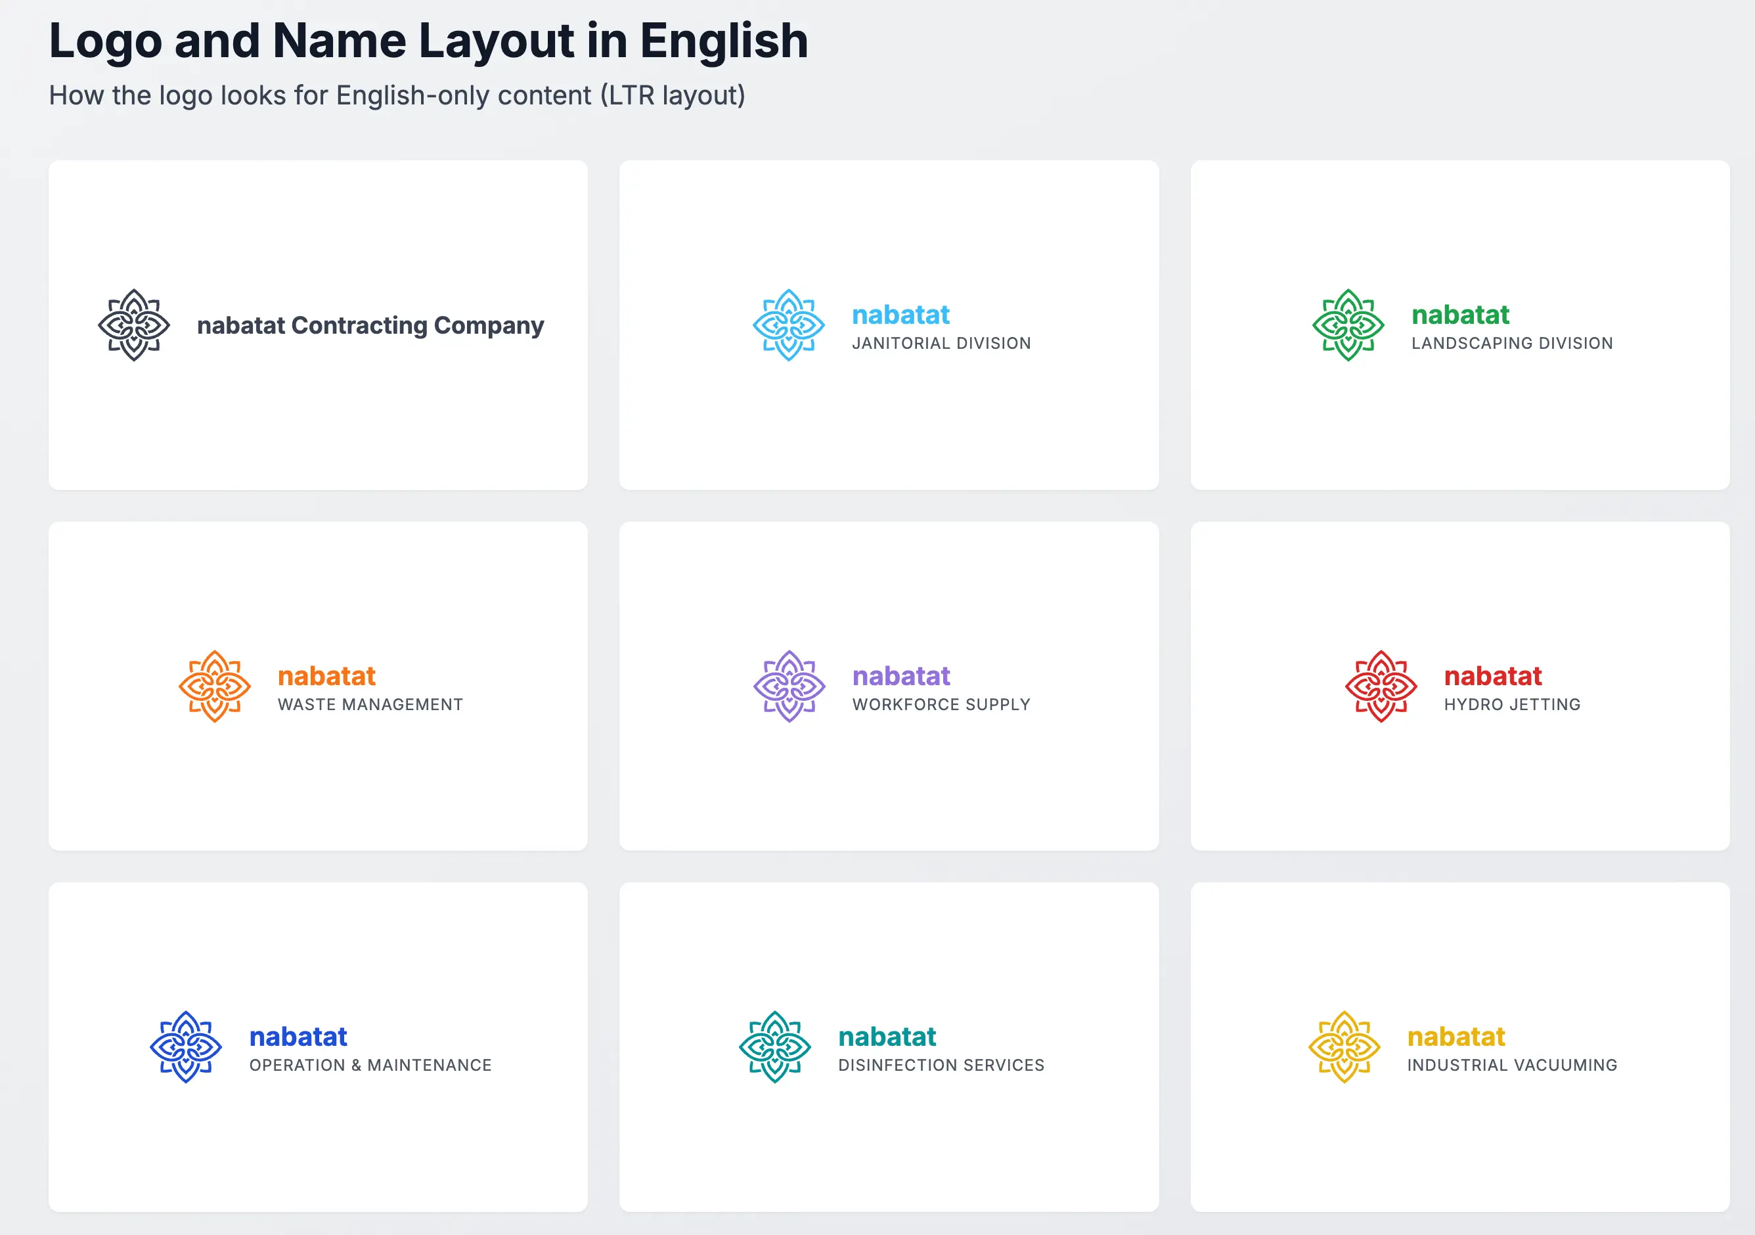Image resolution: width=1755 pixels, height=1235 pixels.
Task: Click the red 'nabatat' wordmark in Hydro Jetting card
Action: 1492,676
